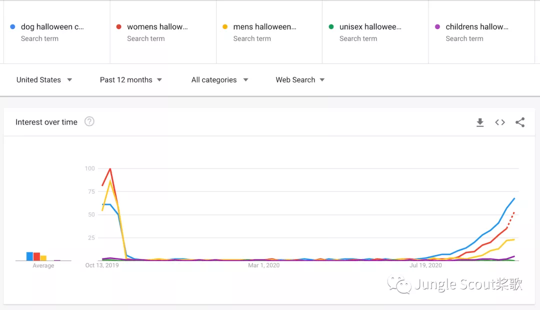Expand the All categories dropdown
540x310 pixels.
pos(219,80)
